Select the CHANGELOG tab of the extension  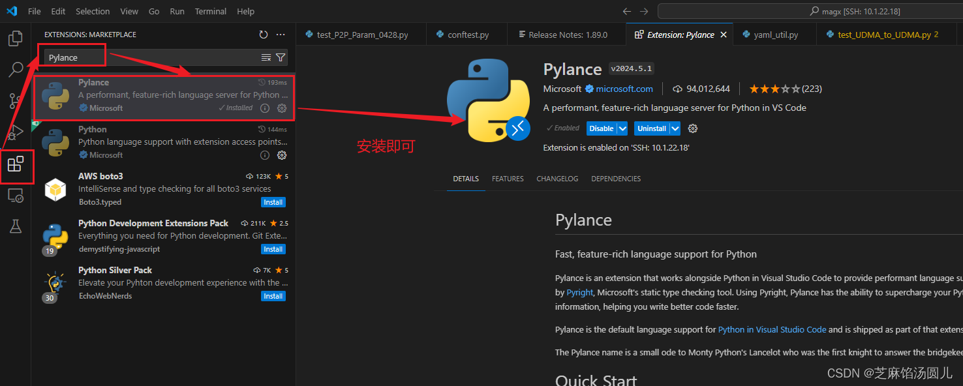(557, 179)
